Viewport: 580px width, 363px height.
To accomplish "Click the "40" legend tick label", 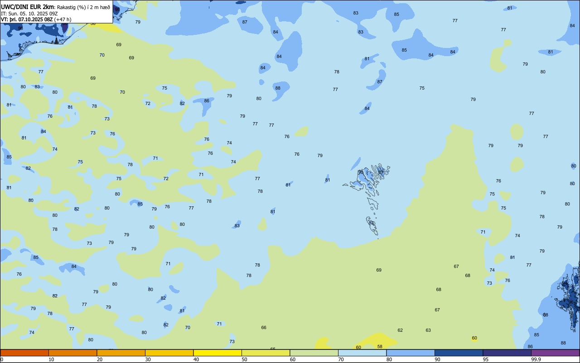I will coord(196,359).
